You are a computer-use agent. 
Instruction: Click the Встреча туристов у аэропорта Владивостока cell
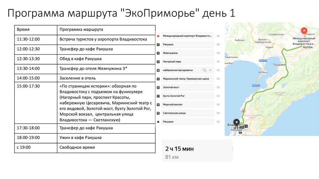coord(106,40)
